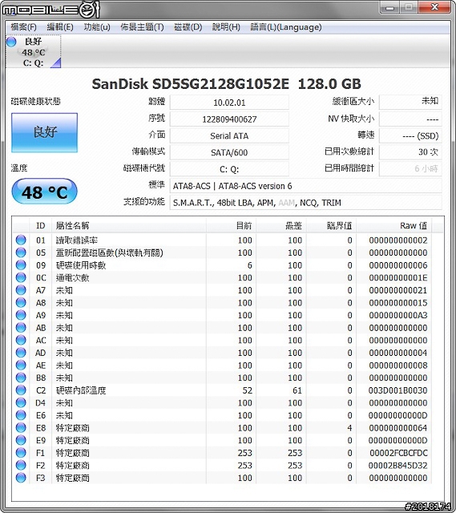
Task: Click the status icon for attribute F2
Action: pos(21,465)
